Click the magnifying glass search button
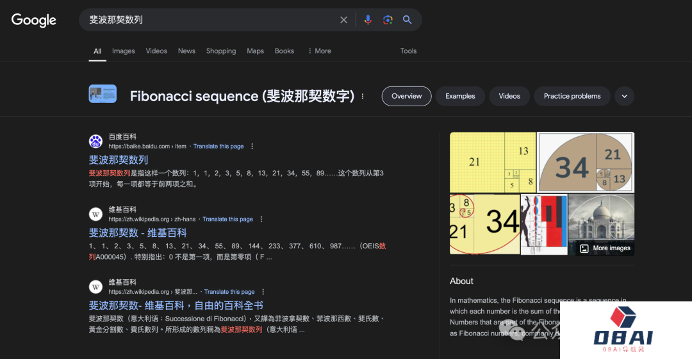The image size is (692, 359). [x=407, y=20]
